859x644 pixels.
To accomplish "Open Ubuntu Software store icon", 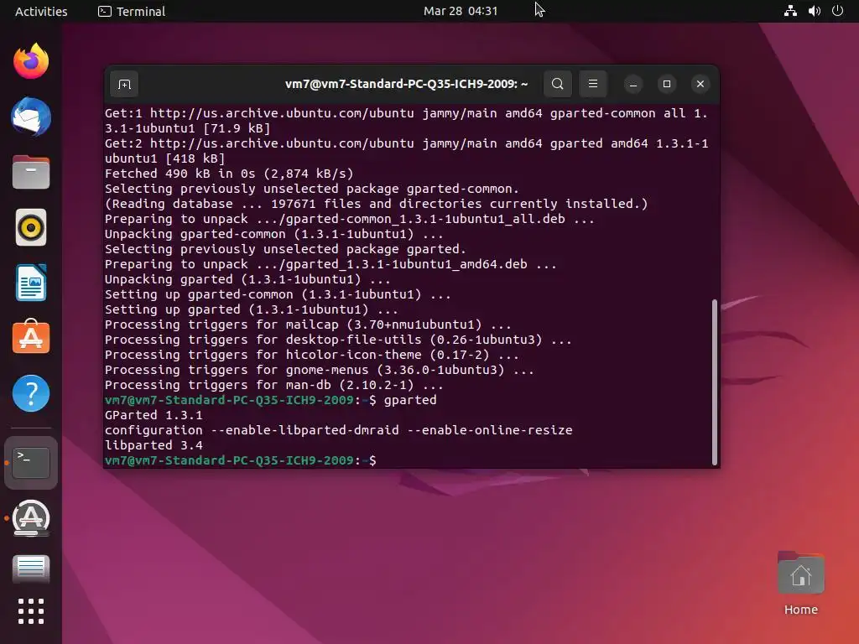I will (31, 337).
